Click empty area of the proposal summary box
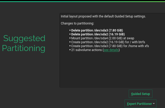Screen dimensions: 165x108 (x=112, y=70)
